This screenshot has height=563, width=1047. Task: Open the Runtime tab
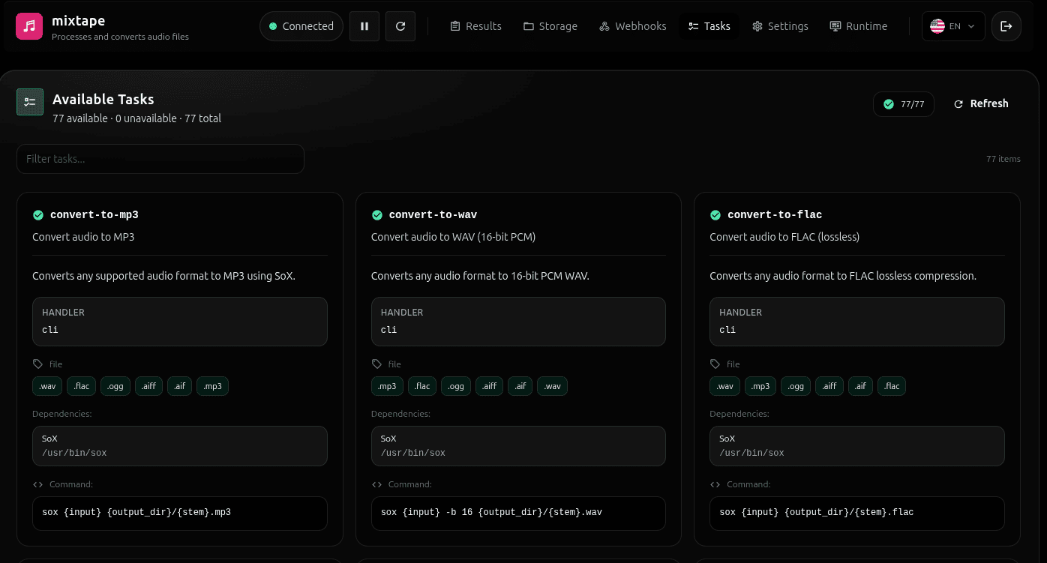[x=859, y=26]
